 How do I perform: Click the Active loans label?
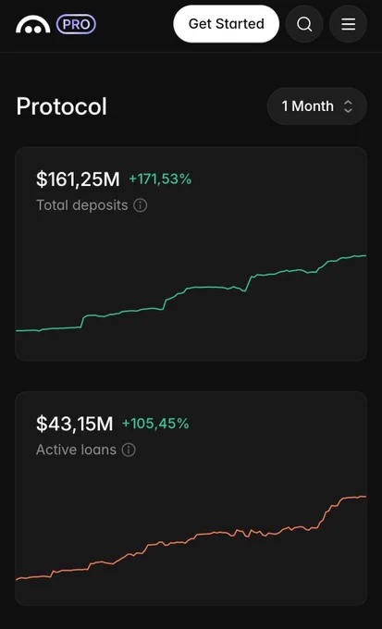coord(76,450)
